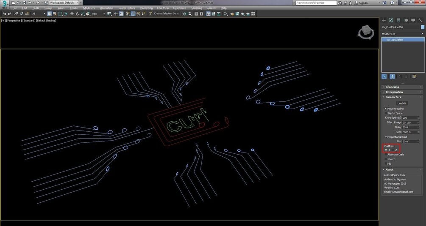
Task: Click the Redo icon in the main toolbar
Action: [9, 14]
